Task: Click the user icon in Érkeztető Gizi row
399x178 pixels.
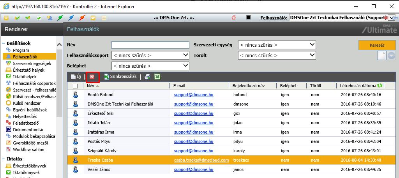Action: coord(75,113)
